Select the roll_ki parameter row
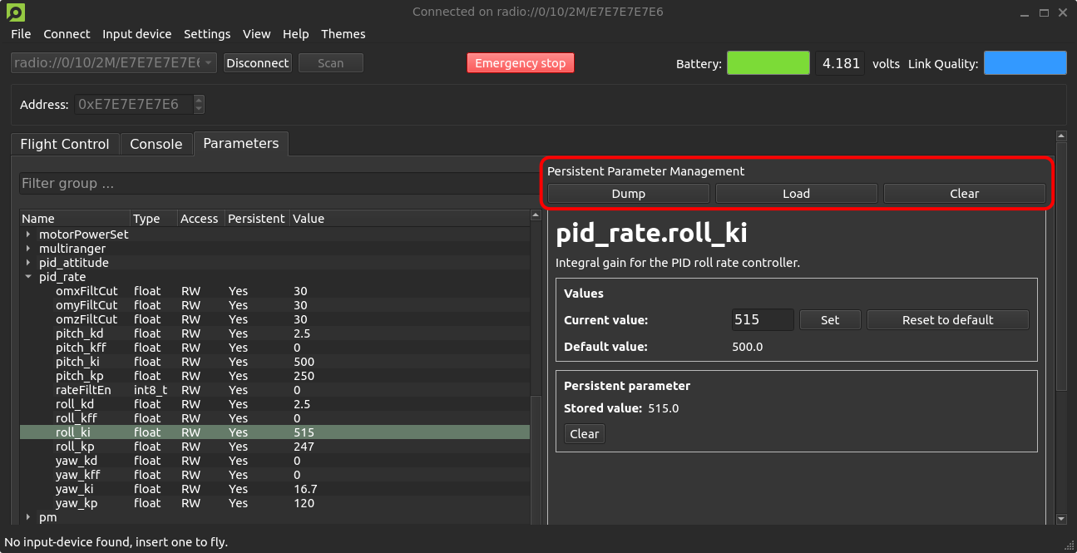Image resolution: width=1077 pixels, height=553 pixels. coord(274,432)
